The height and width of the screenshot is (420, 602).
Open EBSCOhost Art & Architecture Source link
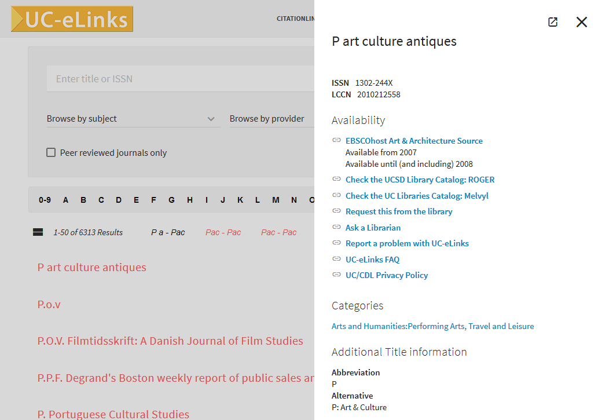pos(414,141)
